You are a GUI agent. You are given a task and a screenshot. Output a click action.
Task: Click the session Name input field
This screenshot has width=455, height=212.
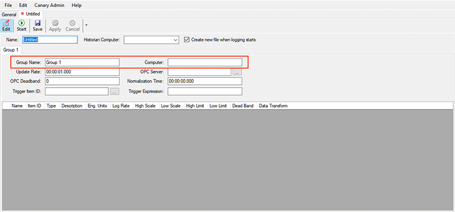tap(50, 39)
